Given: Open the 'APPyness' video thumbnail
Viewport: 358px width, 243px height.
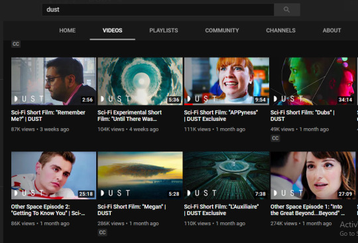Looking at the screenshot, I should [227, 81].
